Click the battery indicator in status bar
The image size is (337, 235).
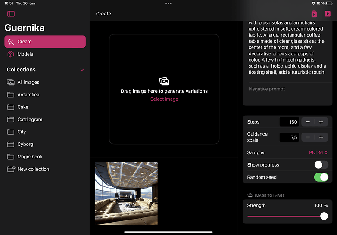[329, 3]
